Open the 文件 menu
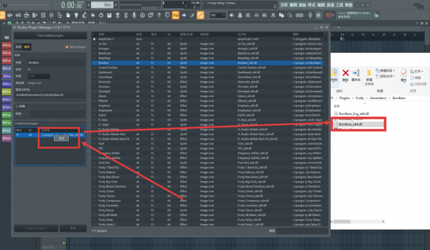 click(x=285, y=5)
